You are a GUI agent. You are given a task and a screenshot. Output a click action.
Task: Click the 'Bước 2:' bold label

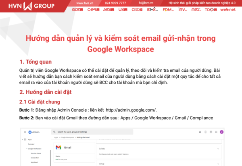(x=27, y=118)
